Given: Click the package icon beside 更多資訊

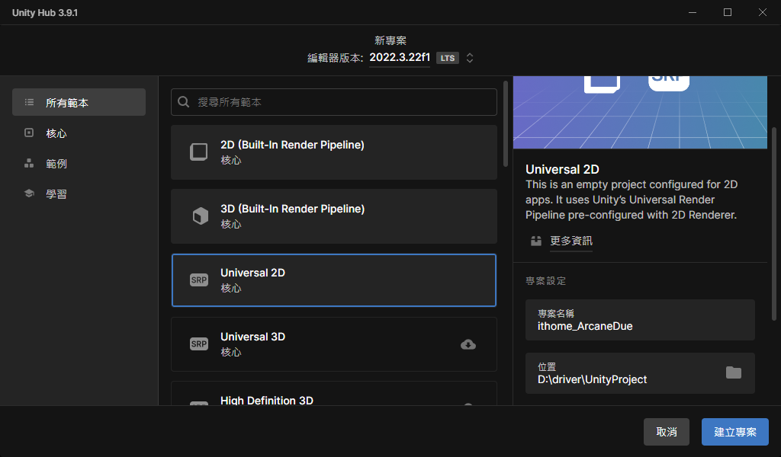Looking at the screenshot, I should pyautogui.click(x=536, y=241).
